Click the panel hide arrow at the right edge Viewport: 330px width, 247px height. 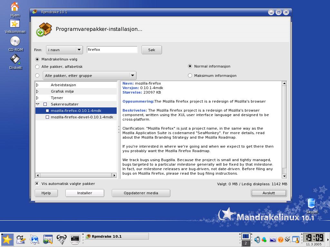coord(328,239)
